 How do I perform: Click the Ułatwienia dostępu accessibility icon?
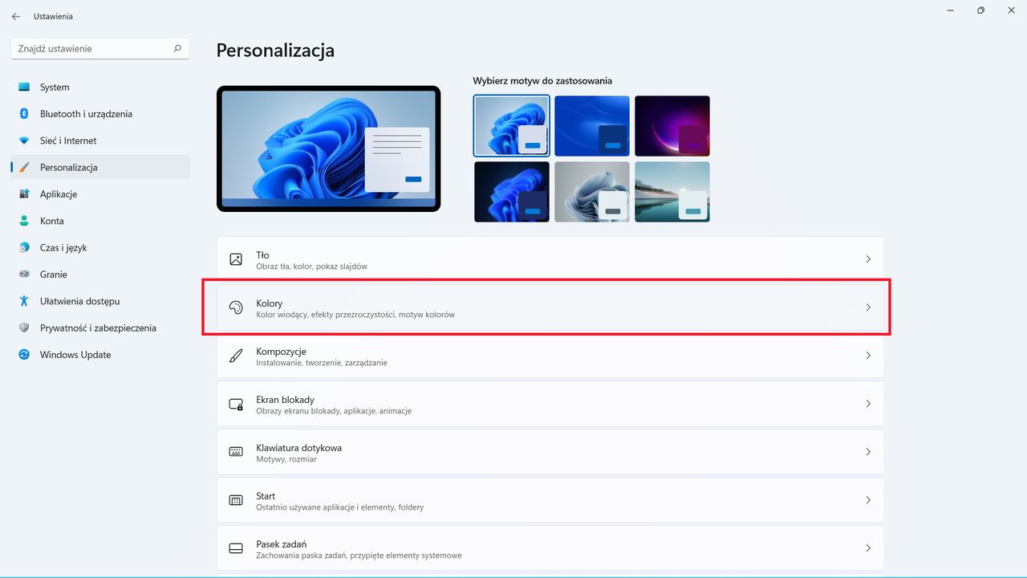point(24,300)
